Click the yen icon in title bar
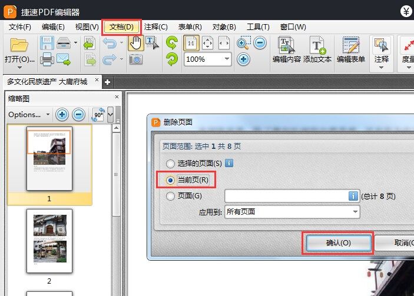414x296 pixels. 406,11
